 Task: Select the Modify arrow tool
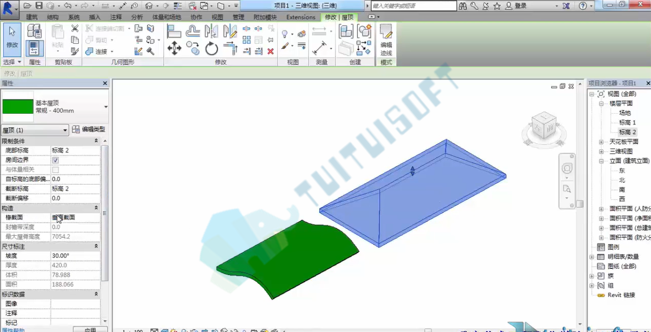(x=12, y=39)
